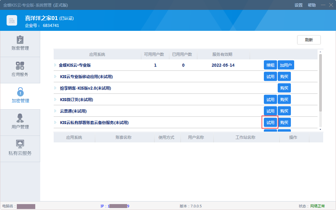Click 购买 for 纷享销客-KIS版v2.0
Screen dimensions: 336x210
(x=284, y=88)
